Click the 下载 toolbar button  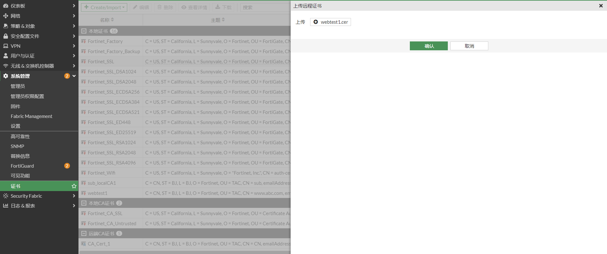click(223, 7)
